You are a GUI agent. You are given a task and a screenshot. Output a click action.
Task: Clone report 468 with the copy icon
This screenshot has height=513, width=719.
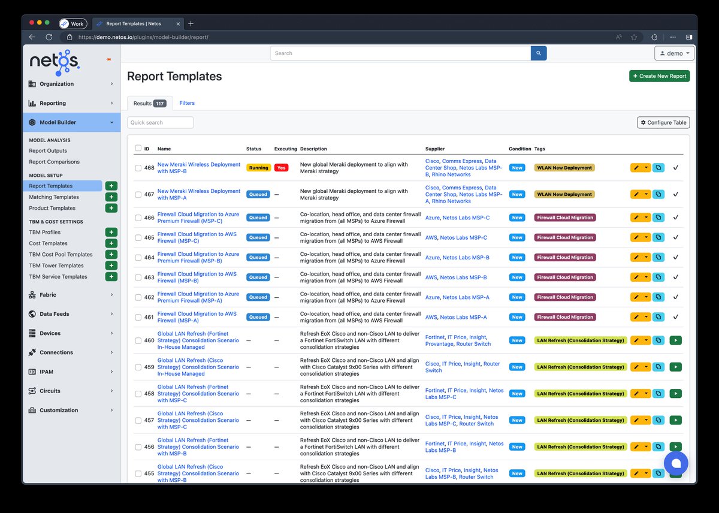point(658,168)
